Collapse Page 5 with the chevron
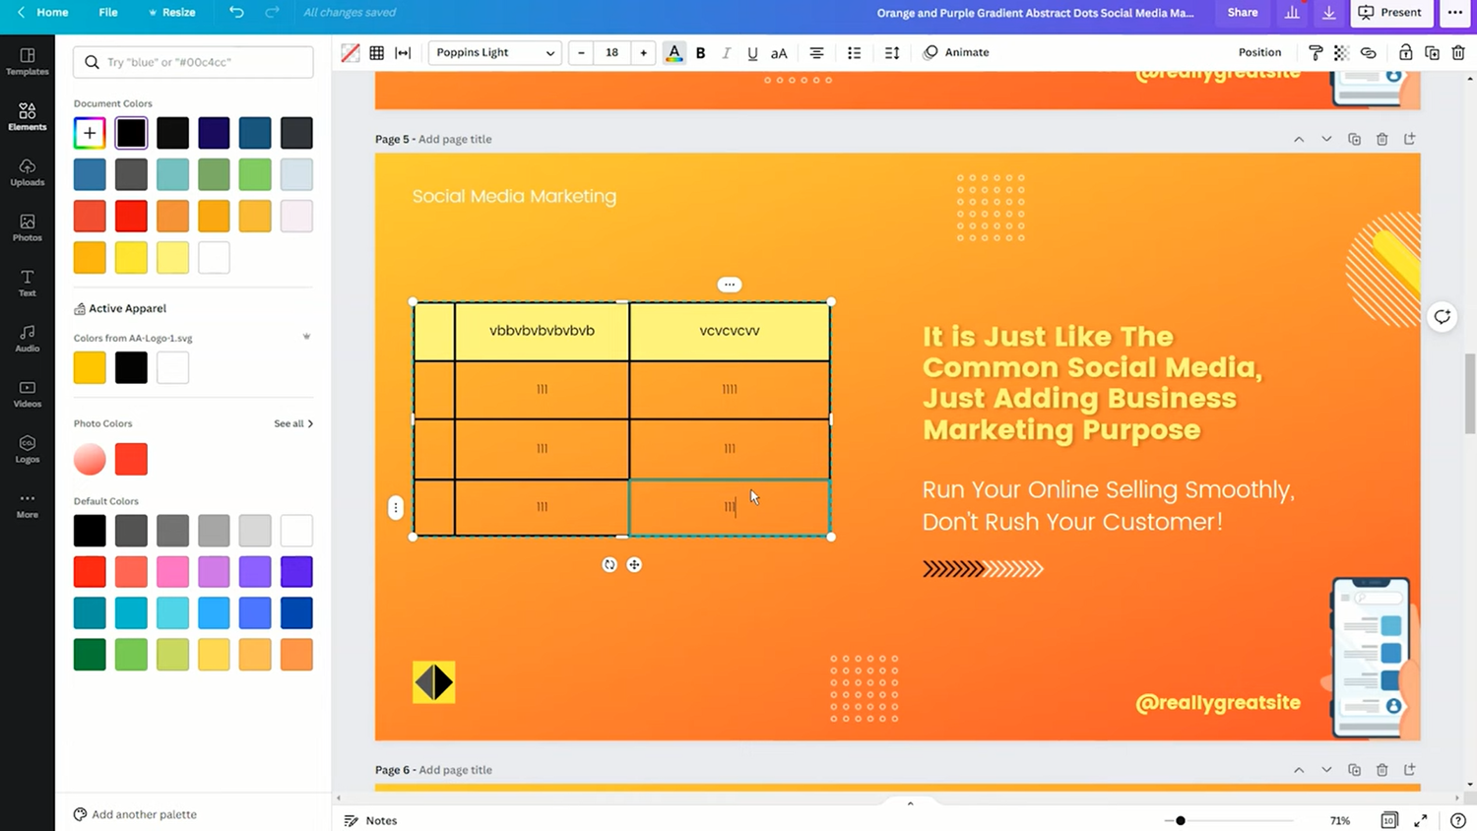 [1299, 139]
